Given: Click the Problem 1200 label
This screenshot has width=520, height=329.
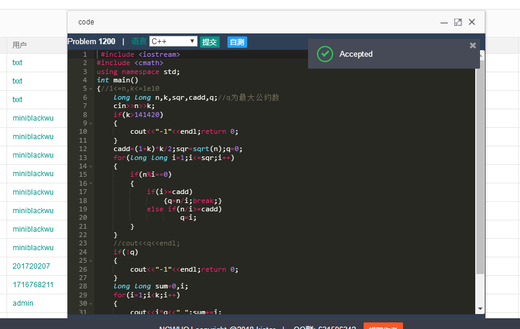Looking at the screenshot, I should 91,41.
